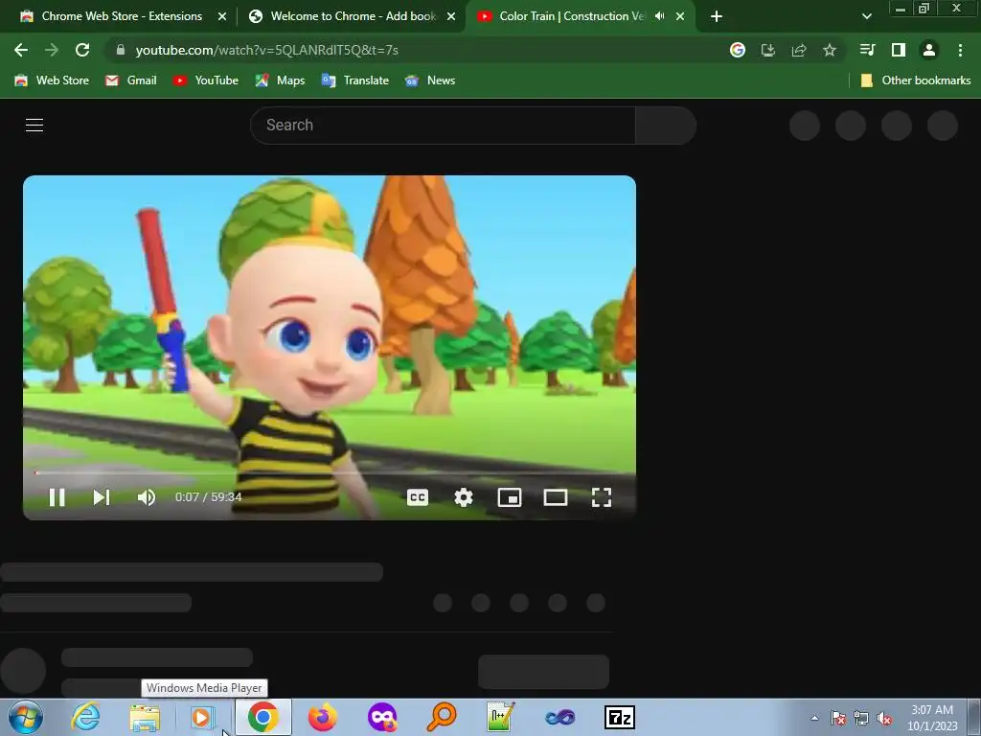Skip to the next video
Viewport: 981px width, 736px height.
(x=102, y=497)
